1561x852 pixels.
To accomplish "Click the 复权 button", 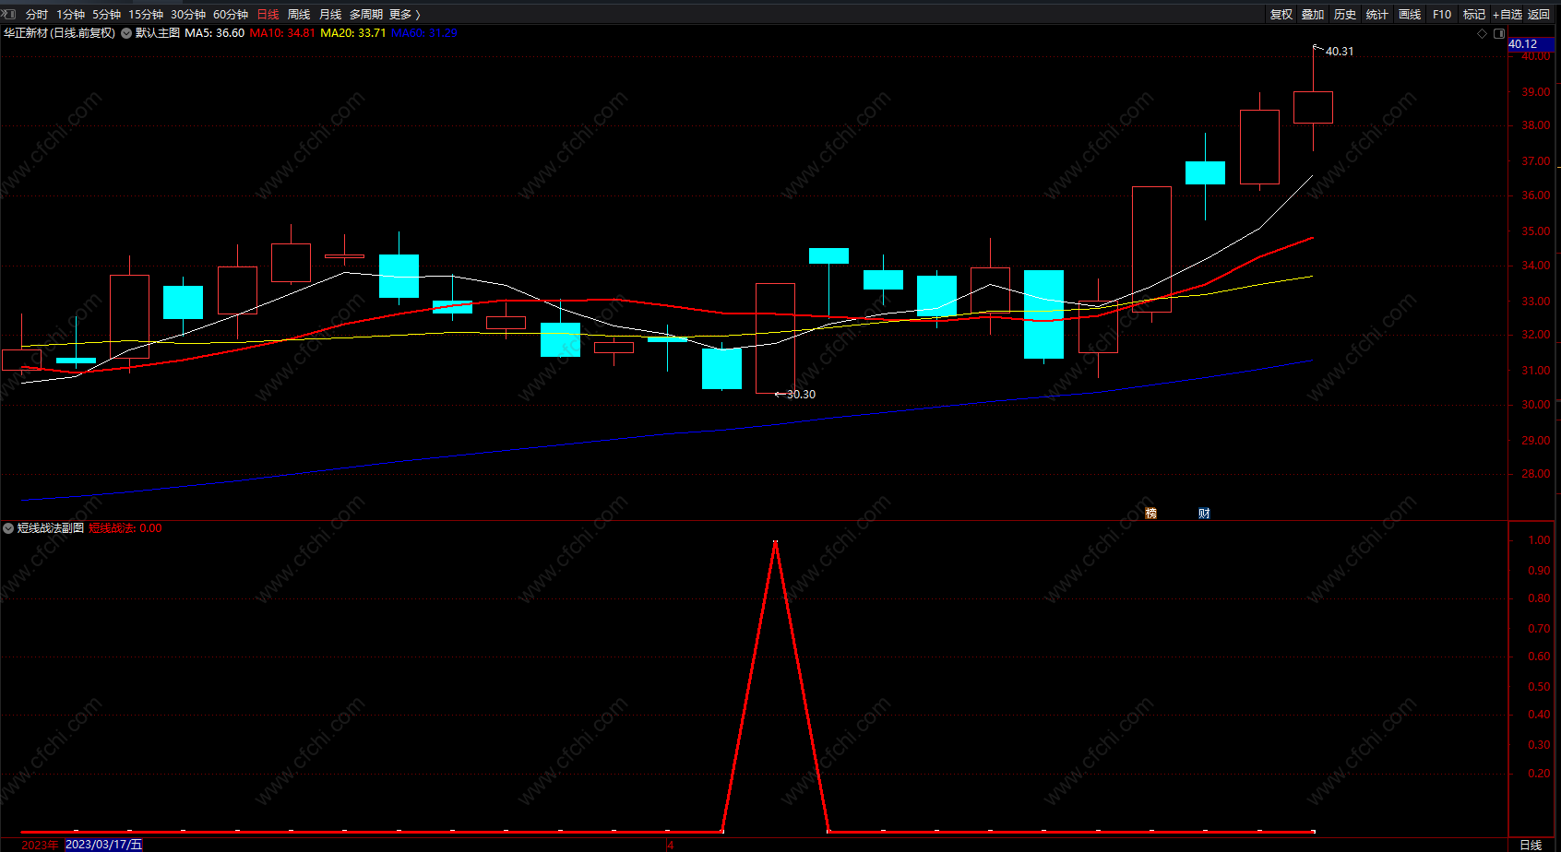I will (1281, 14).
